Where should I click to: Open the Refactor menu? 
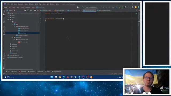[31, 4]
